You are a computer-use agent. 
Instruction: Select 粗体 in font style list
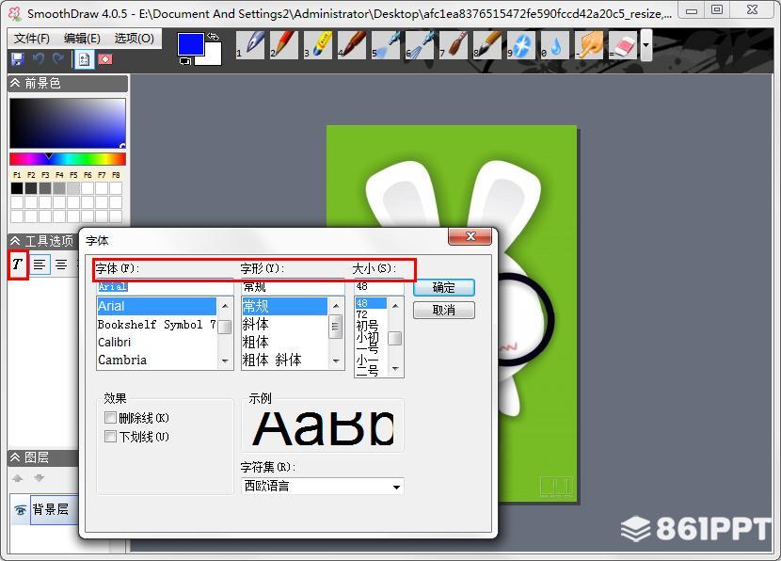pyautogui.click(x=284, y=343)
